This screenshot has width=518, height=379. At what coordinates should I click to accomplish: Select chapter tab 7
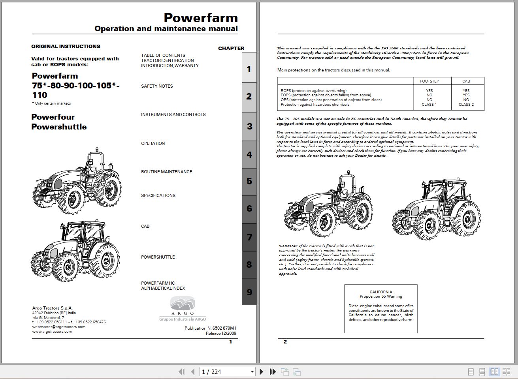[249, 237]
